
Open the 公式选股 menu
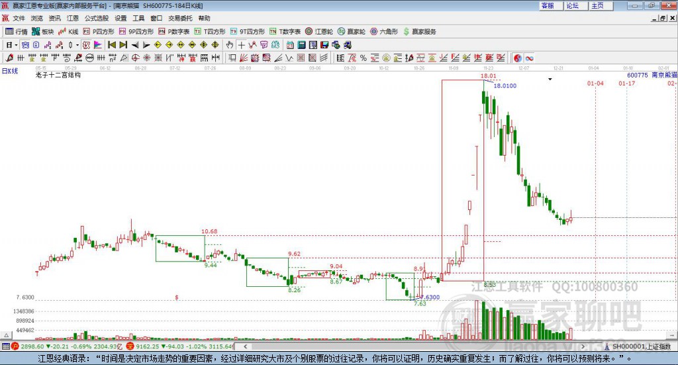coord(97,18)
